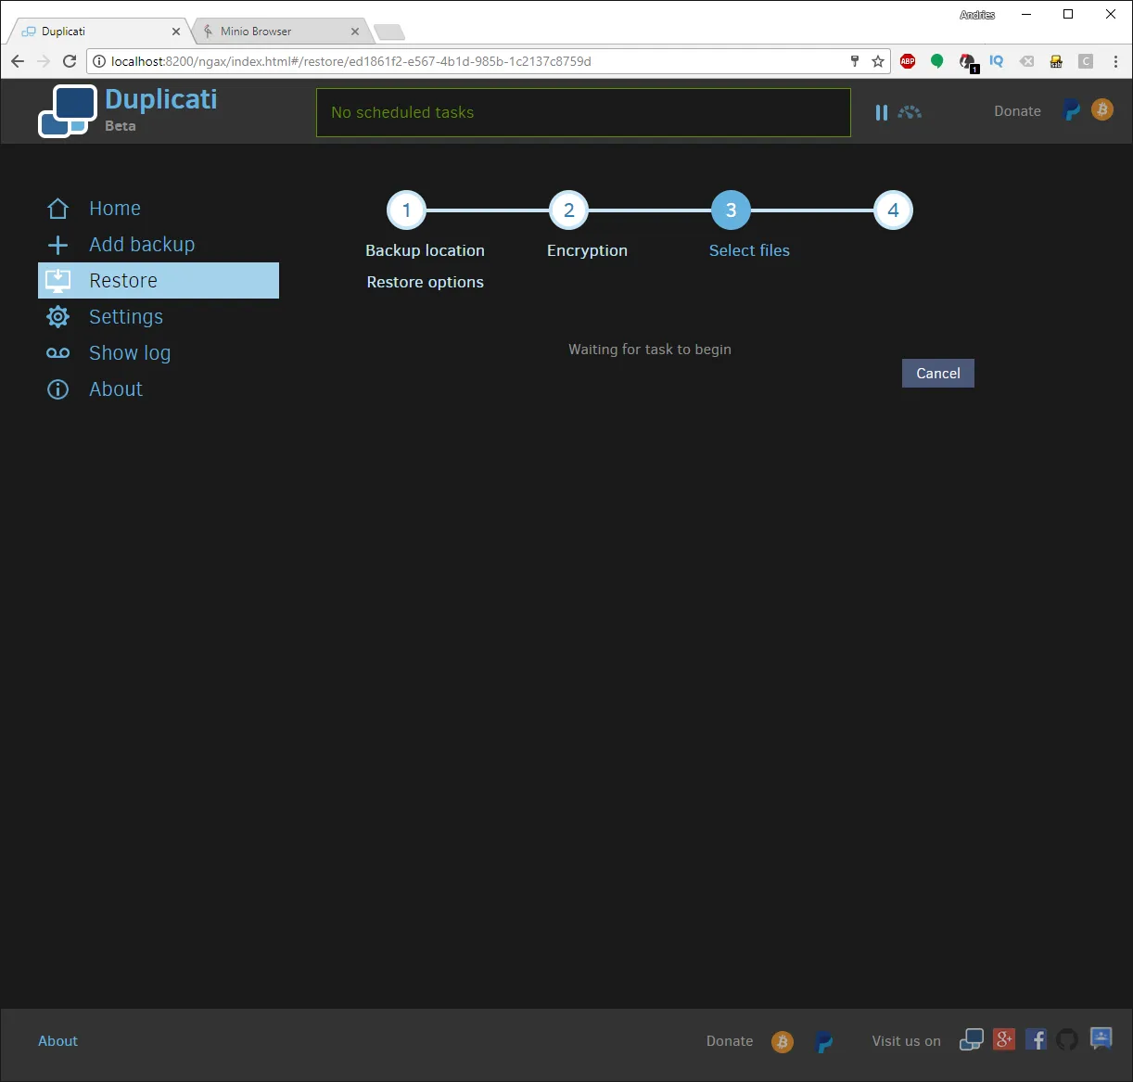Screen dimensions: 1133x1082
Task: Donate via Bitcoin icon in header
Action: coord(1102,110)
